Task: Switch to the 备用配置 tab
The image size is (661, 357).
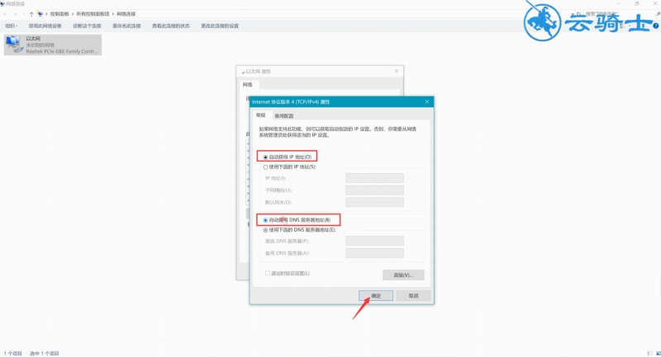Action: pos(283,115)
